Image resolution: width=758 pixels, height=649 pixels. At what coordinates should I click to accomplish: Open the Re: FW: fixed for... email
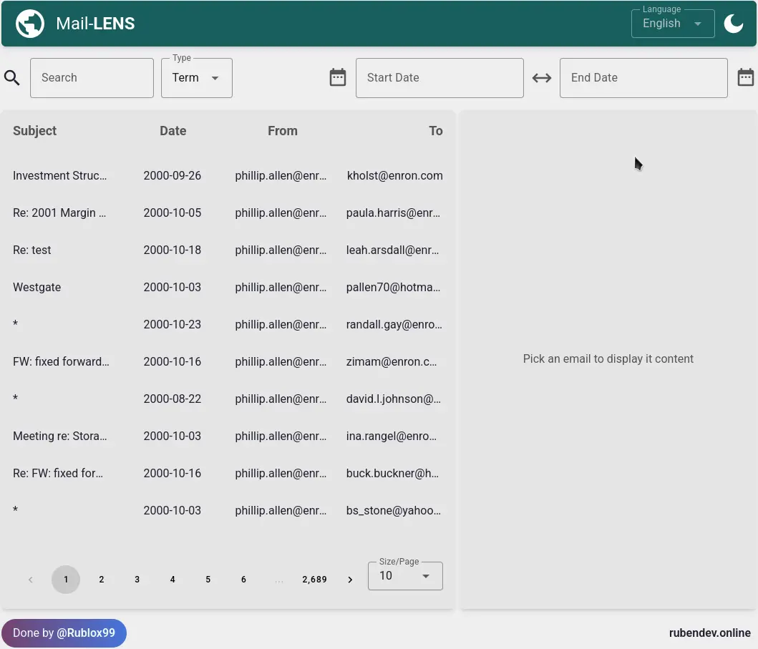pos(58,474)
